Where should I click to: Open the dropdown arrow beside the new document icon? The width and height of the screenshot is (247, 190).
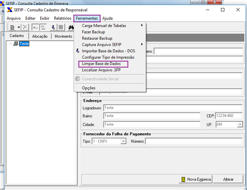coord(19,27)
